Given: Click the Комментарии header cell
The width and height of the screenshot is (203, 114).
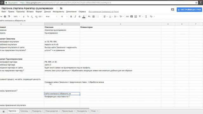Looking at the screenshot, I should [x=121, y=27].
